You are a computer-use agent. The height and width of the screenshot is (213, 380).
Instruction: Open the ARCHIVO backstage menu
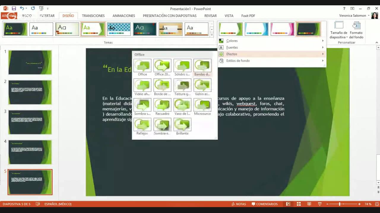click(9, 16)
